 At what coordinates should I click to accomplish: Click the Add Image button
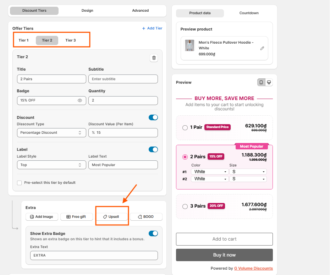point(42,217)
